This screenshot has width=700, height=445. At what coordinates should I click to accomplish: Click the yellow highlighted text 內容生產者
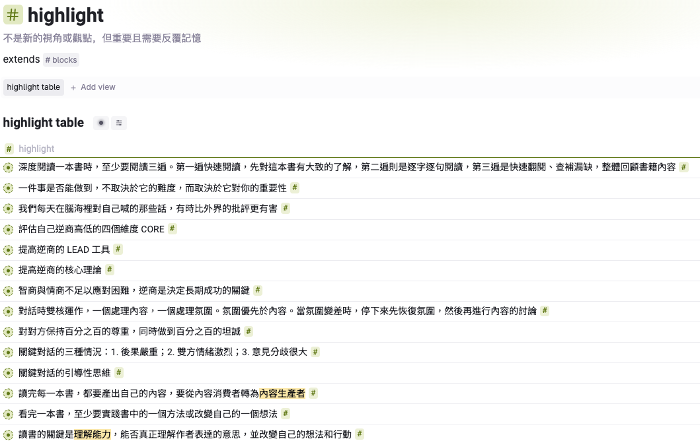[x=282, y=394]
